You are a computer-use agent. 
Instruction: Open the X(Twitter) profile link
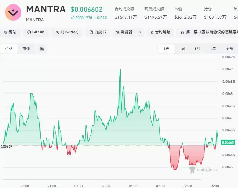tap(67, 32)
